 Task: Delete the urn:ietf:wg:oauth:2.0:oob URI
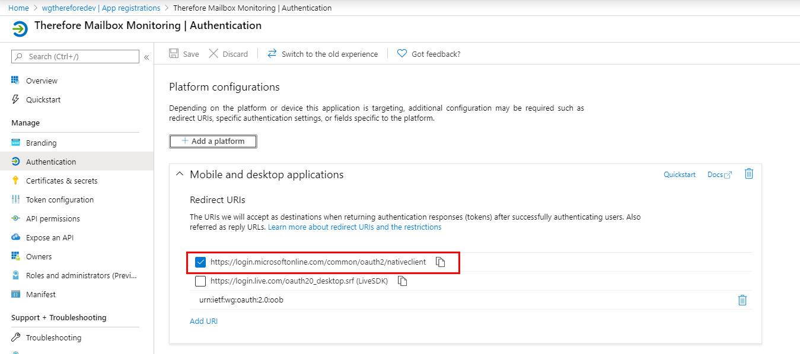pos(742,300)
